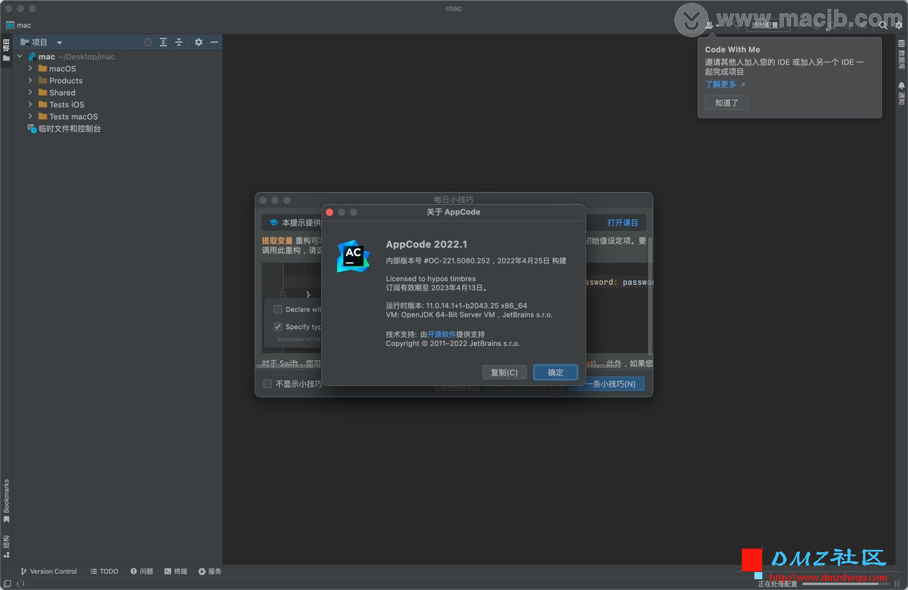The width and height of the screenshot is (908, 590).
Task: Click the background task spinner in status bar
Action: (20, 583)
